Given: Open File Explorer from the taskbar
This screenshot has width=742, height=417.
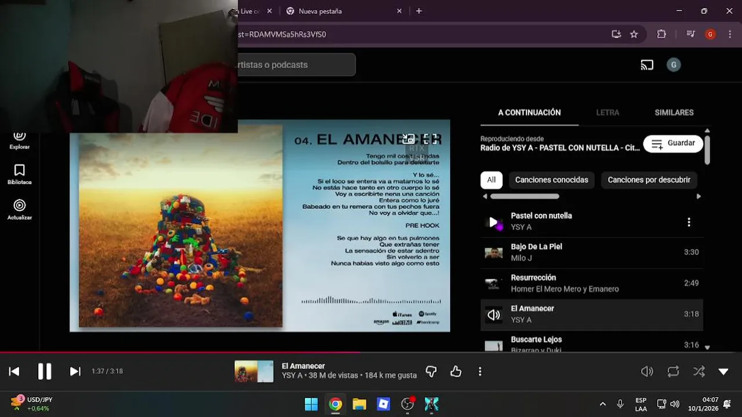Looking at the screenshot, I should click(359, 404).
